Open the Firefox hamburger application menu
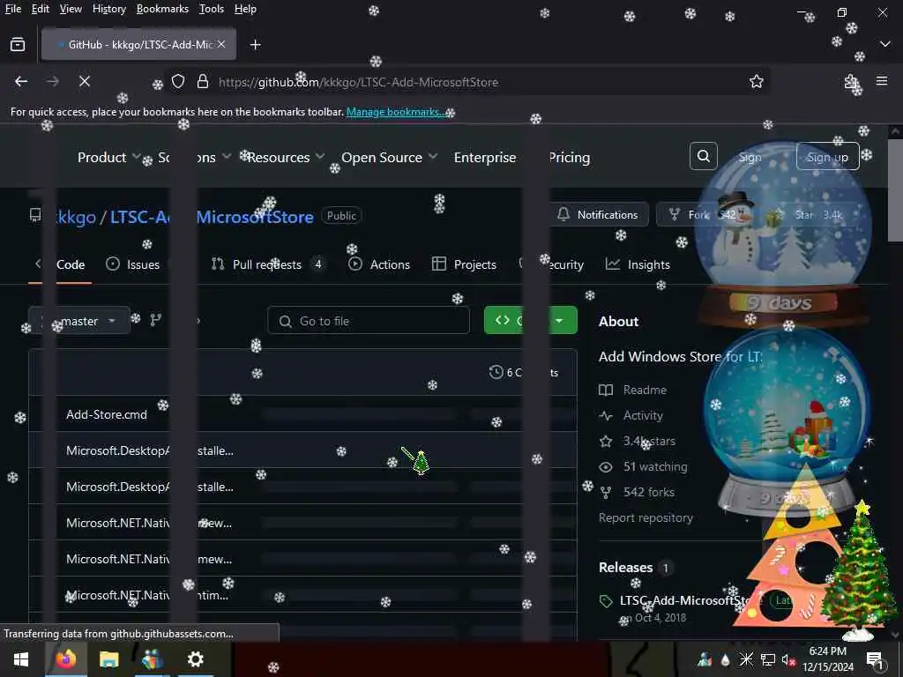This screenshot has width=903, height=677. tap(882, 81)
